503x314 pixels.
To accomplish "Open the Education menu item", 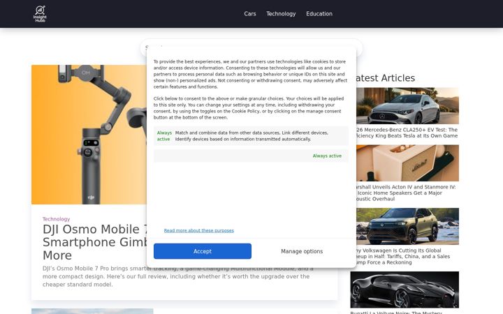I will [319, 14].
